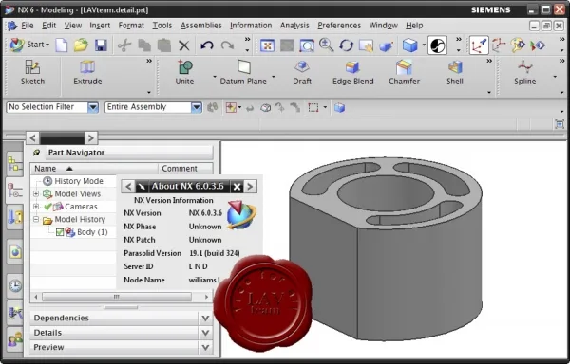Delete using the X toolbar icon

click(x=184, y=45)
